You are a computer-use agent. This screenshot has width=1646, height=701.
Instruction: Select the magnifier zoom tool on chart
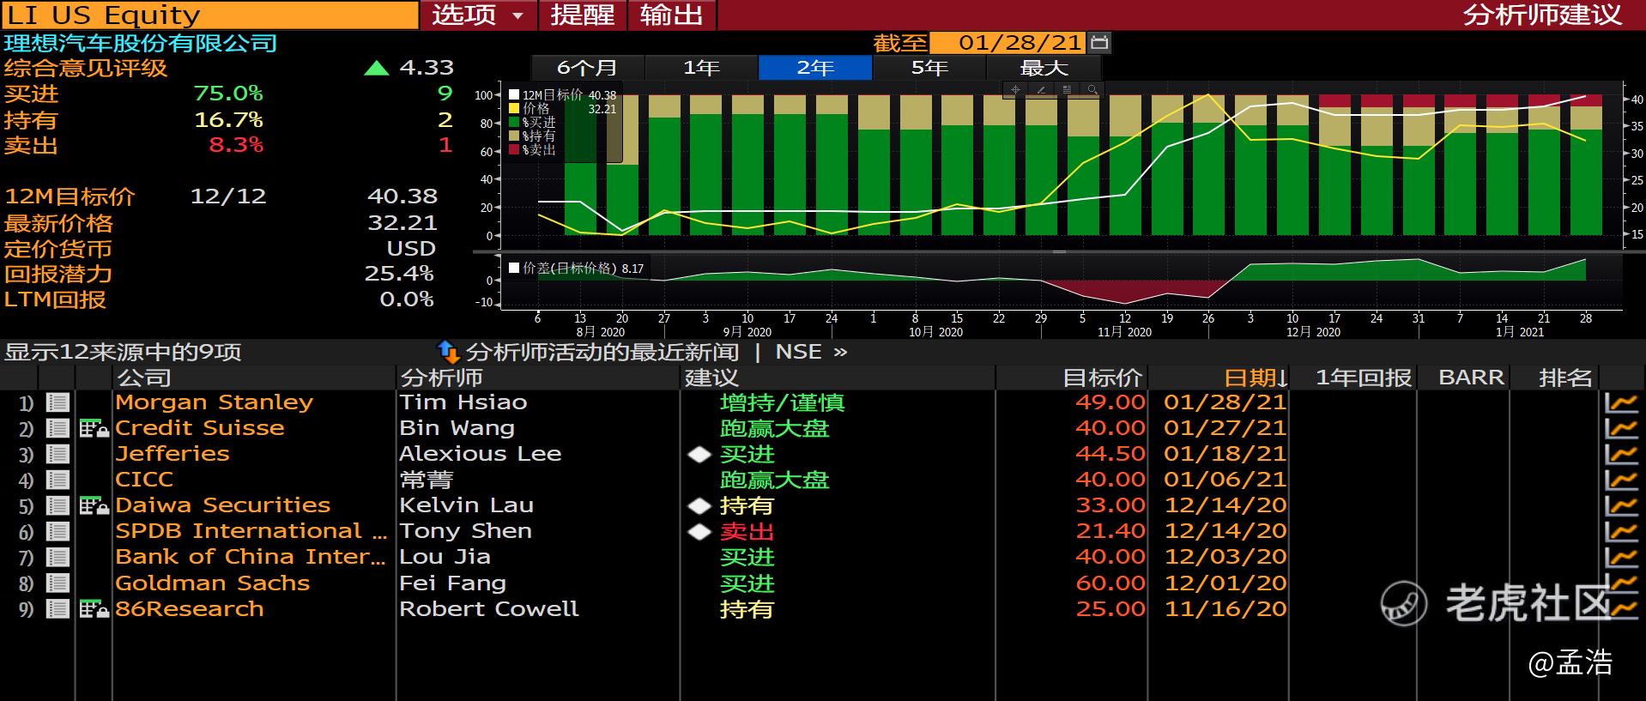1092,89
